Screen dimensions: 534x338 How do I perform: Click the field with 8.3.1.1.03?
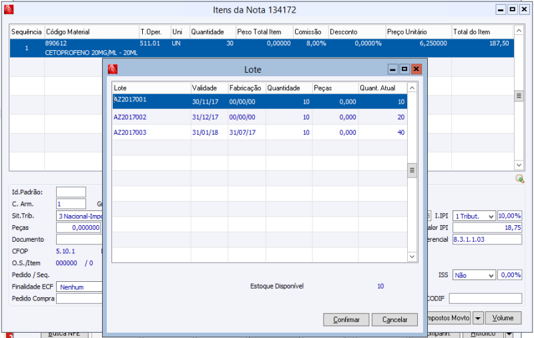tap(487, 239)
